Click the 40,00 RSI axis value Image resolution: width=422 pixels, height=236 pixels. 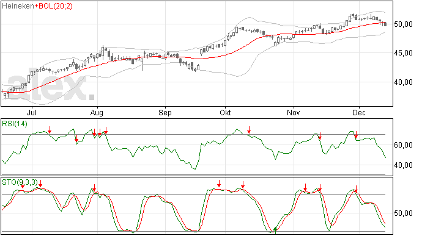[403, 165]
